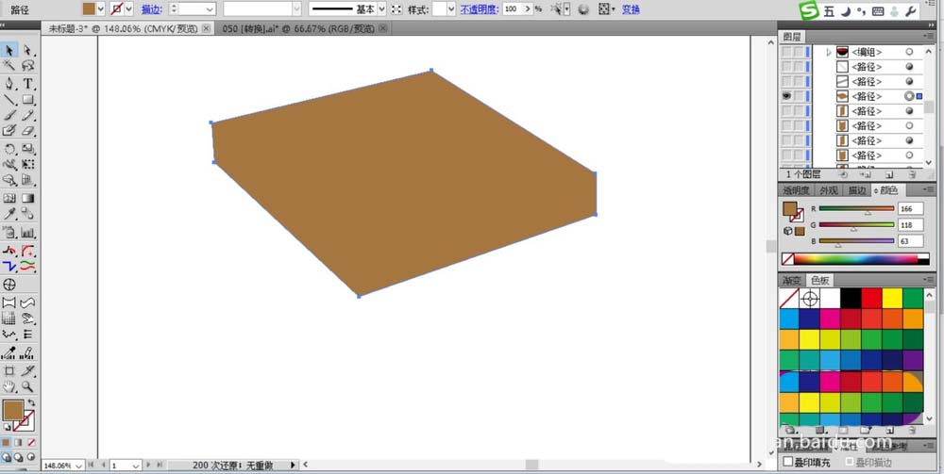Open the 透明度 panel tab
The height and width of the screenshot is (474, 944).
[x=796, y=190]
